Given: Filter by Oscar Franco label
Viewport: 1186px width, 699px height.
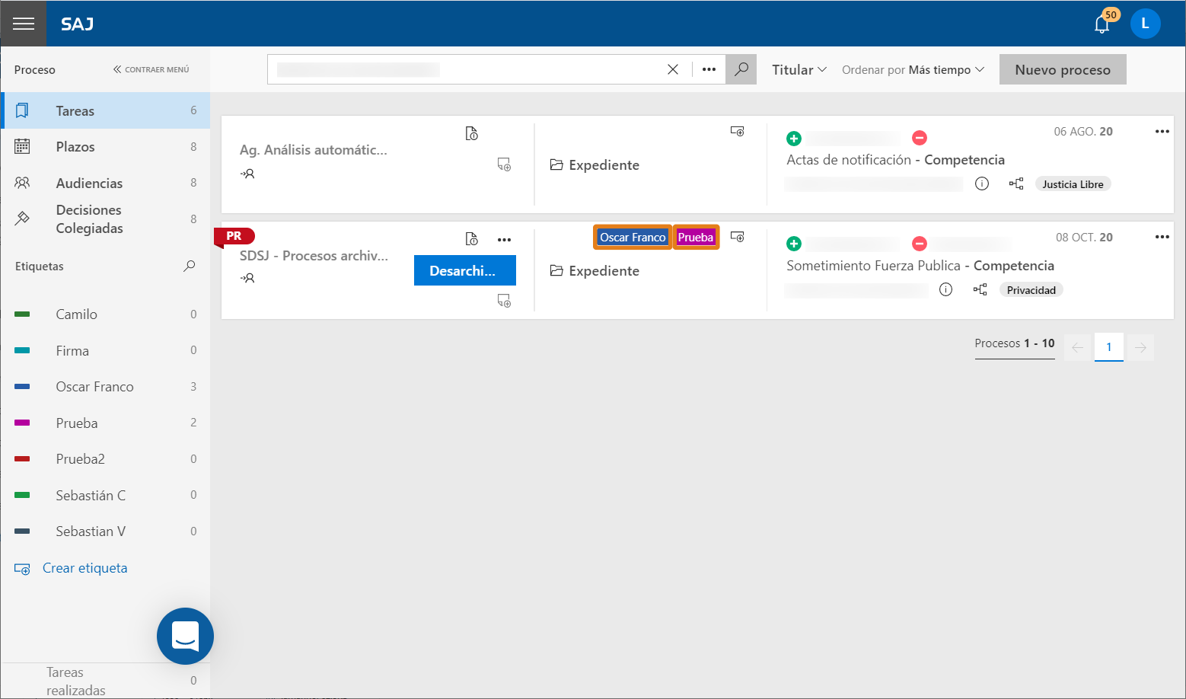Looking at the screenshot, I should [x=105, y=386].
